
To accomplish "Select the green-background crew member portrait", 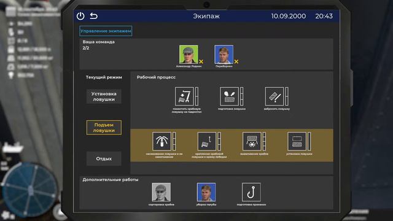I will (x=189, y=55).
